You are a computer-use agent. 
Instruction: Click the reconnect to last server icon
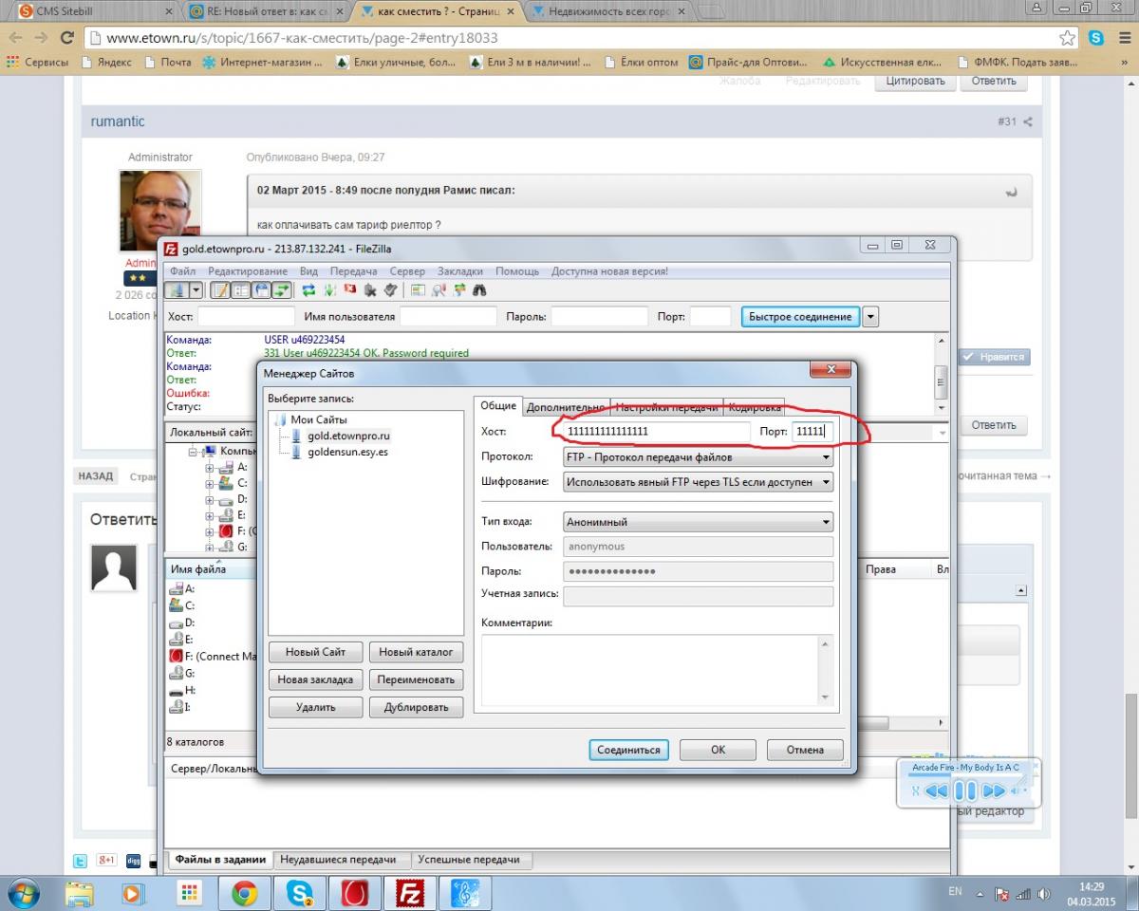tap(390, 290)
